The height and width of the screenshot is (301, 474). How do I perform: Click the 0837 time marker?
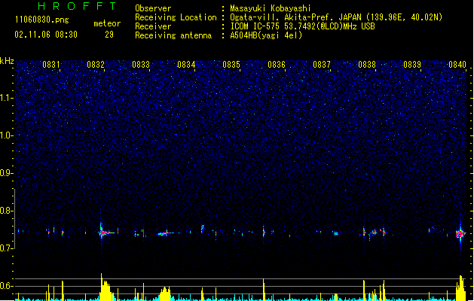tap(322, 65)
